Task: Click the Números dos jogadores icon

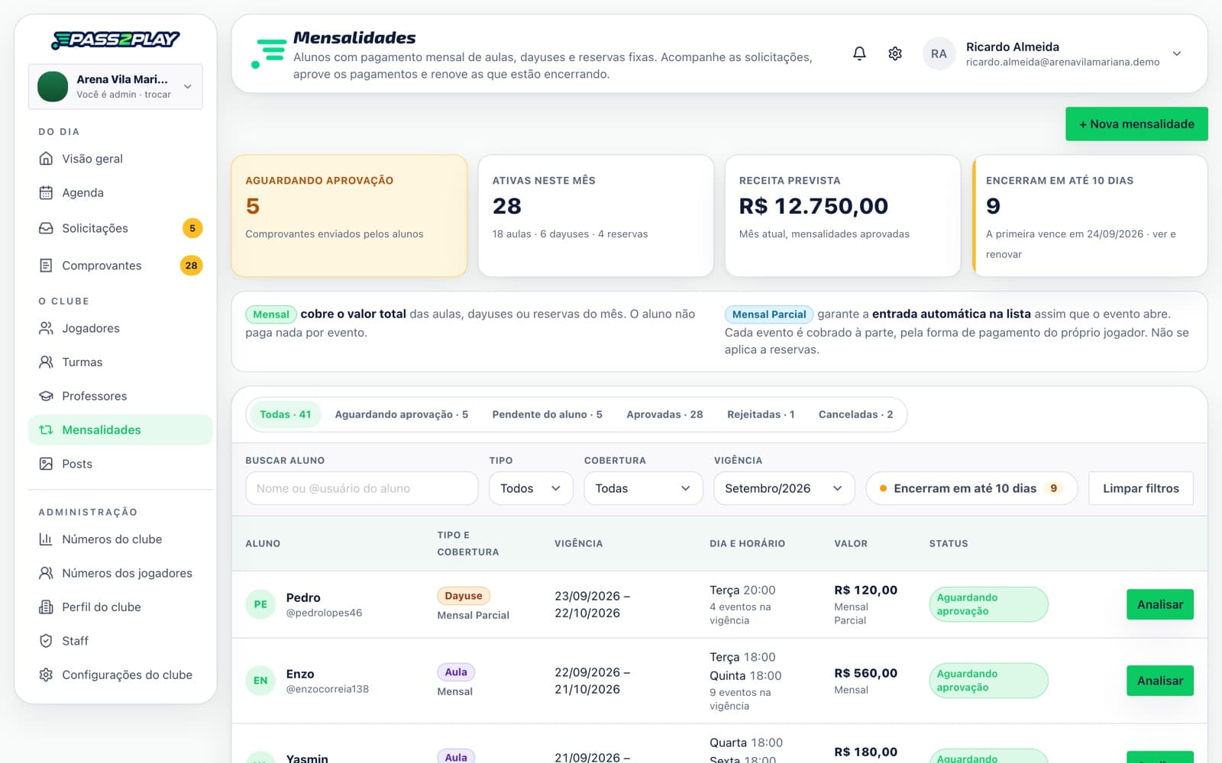Action: [46, 573]
